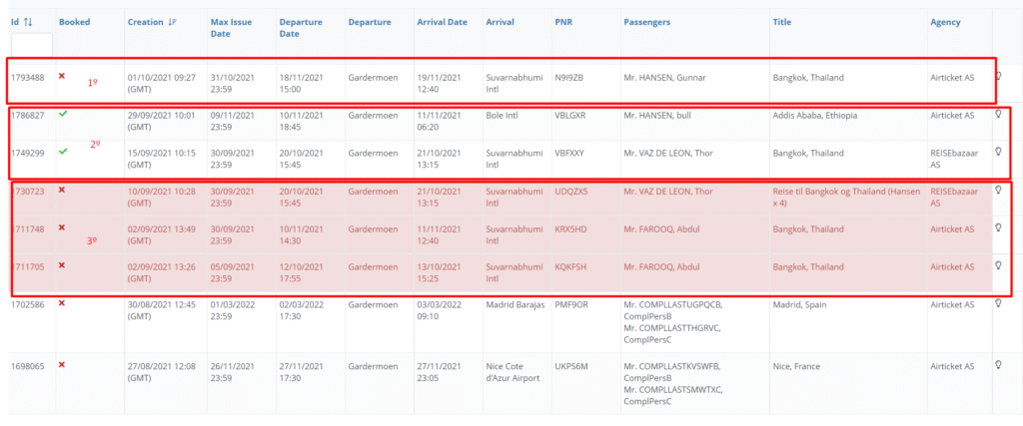Click the red X booked status for 1793488
Screen dimensions: 1023x426
pos(62,76)
